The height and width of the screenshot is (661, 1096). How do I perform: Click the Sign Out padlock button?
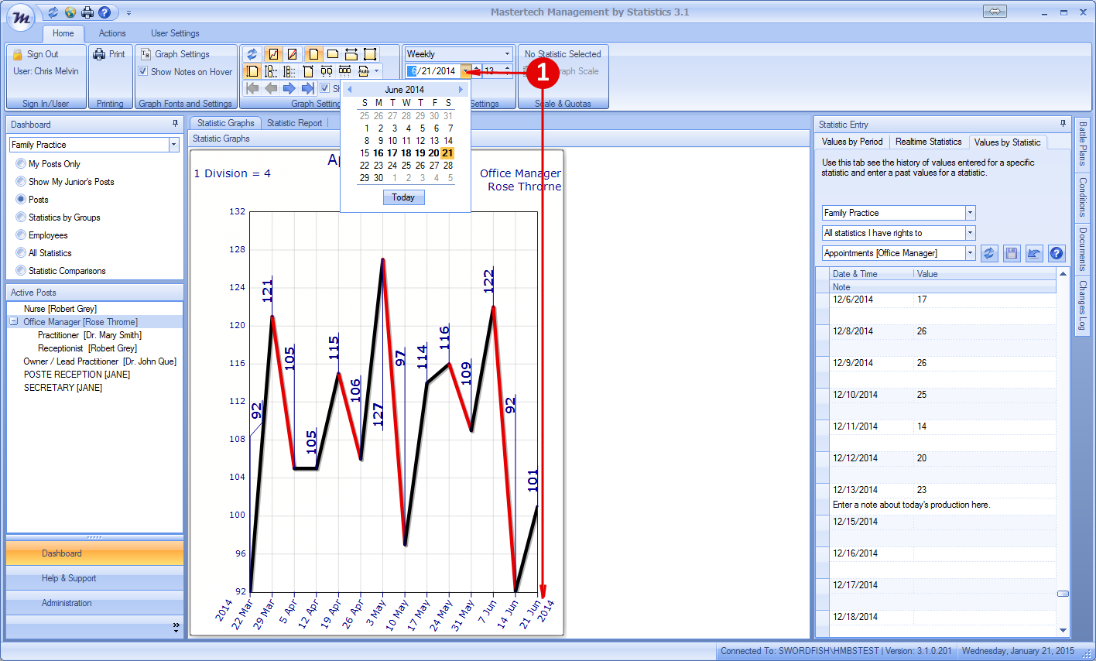tap(36, 54)
